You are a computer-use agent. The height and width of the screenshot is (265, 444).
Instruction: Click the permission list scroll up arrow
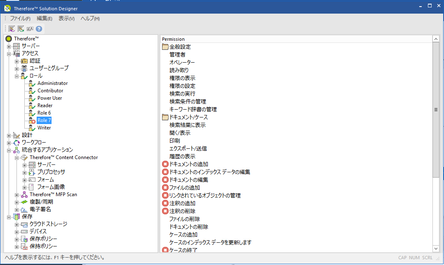436,39
